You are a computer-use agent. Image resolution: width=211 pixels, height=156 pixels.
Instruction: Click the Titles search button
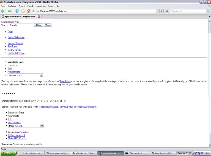pos(38,25)
